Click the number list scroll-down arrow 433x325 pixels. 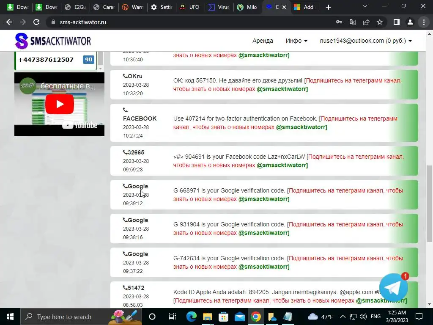click(x=101, y=68)
